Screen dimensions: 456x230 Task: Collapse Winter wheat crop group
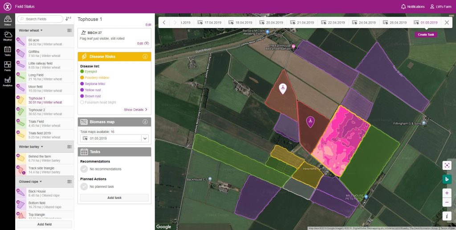coord(31,31)
